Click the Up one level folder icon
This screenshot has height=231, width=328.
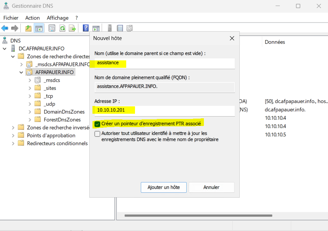tap(28, 28)
